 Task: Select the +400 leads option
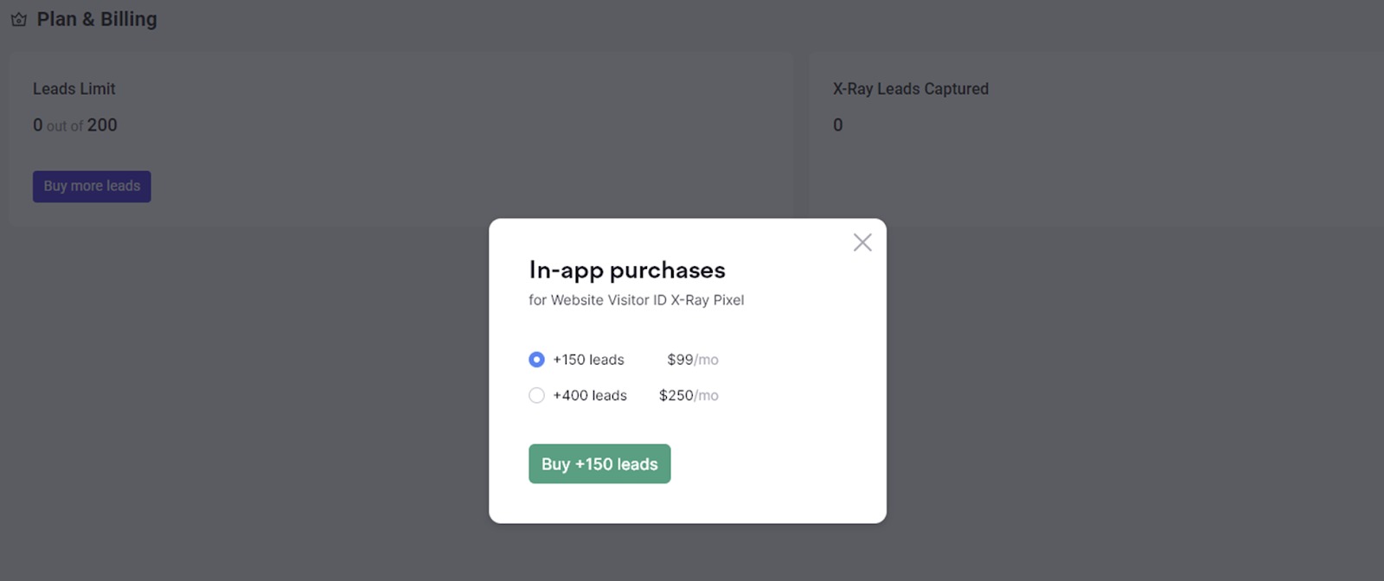point(536,395)
